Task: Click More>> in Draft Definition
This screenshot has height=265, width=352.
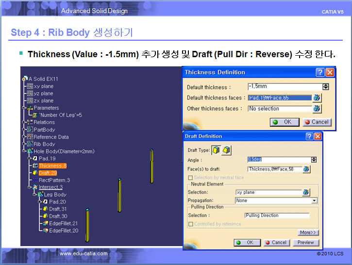Action: [x=308, y=233]
